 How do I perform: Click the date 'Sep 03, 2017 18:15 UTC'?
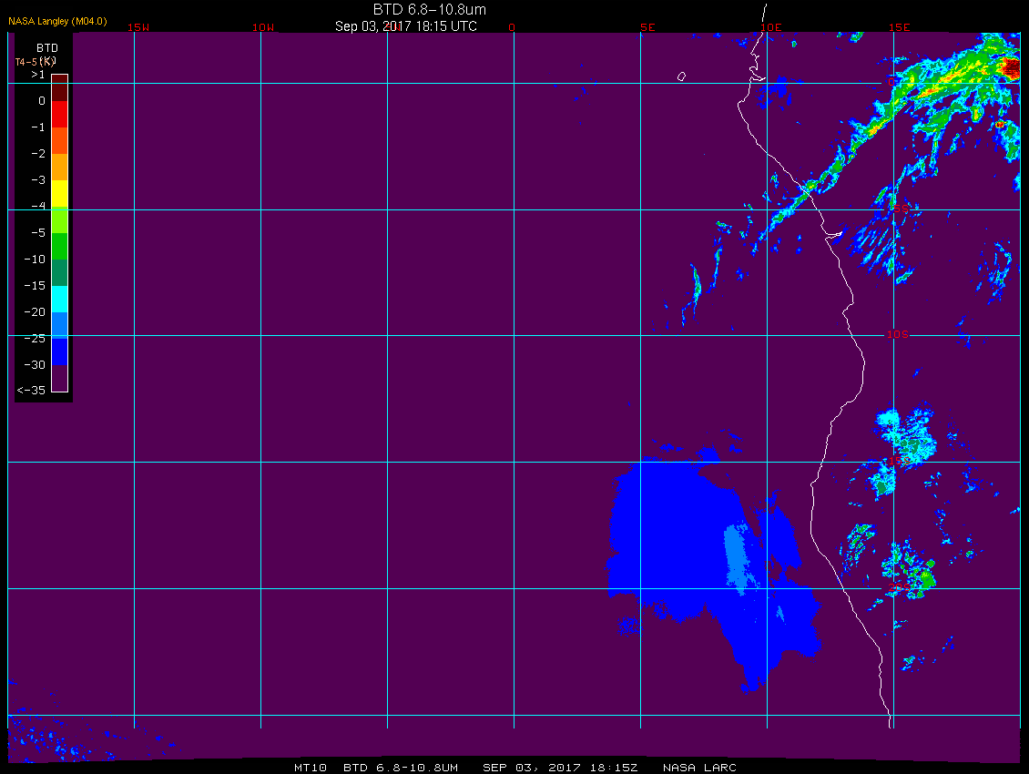click(x=405, y=26)
